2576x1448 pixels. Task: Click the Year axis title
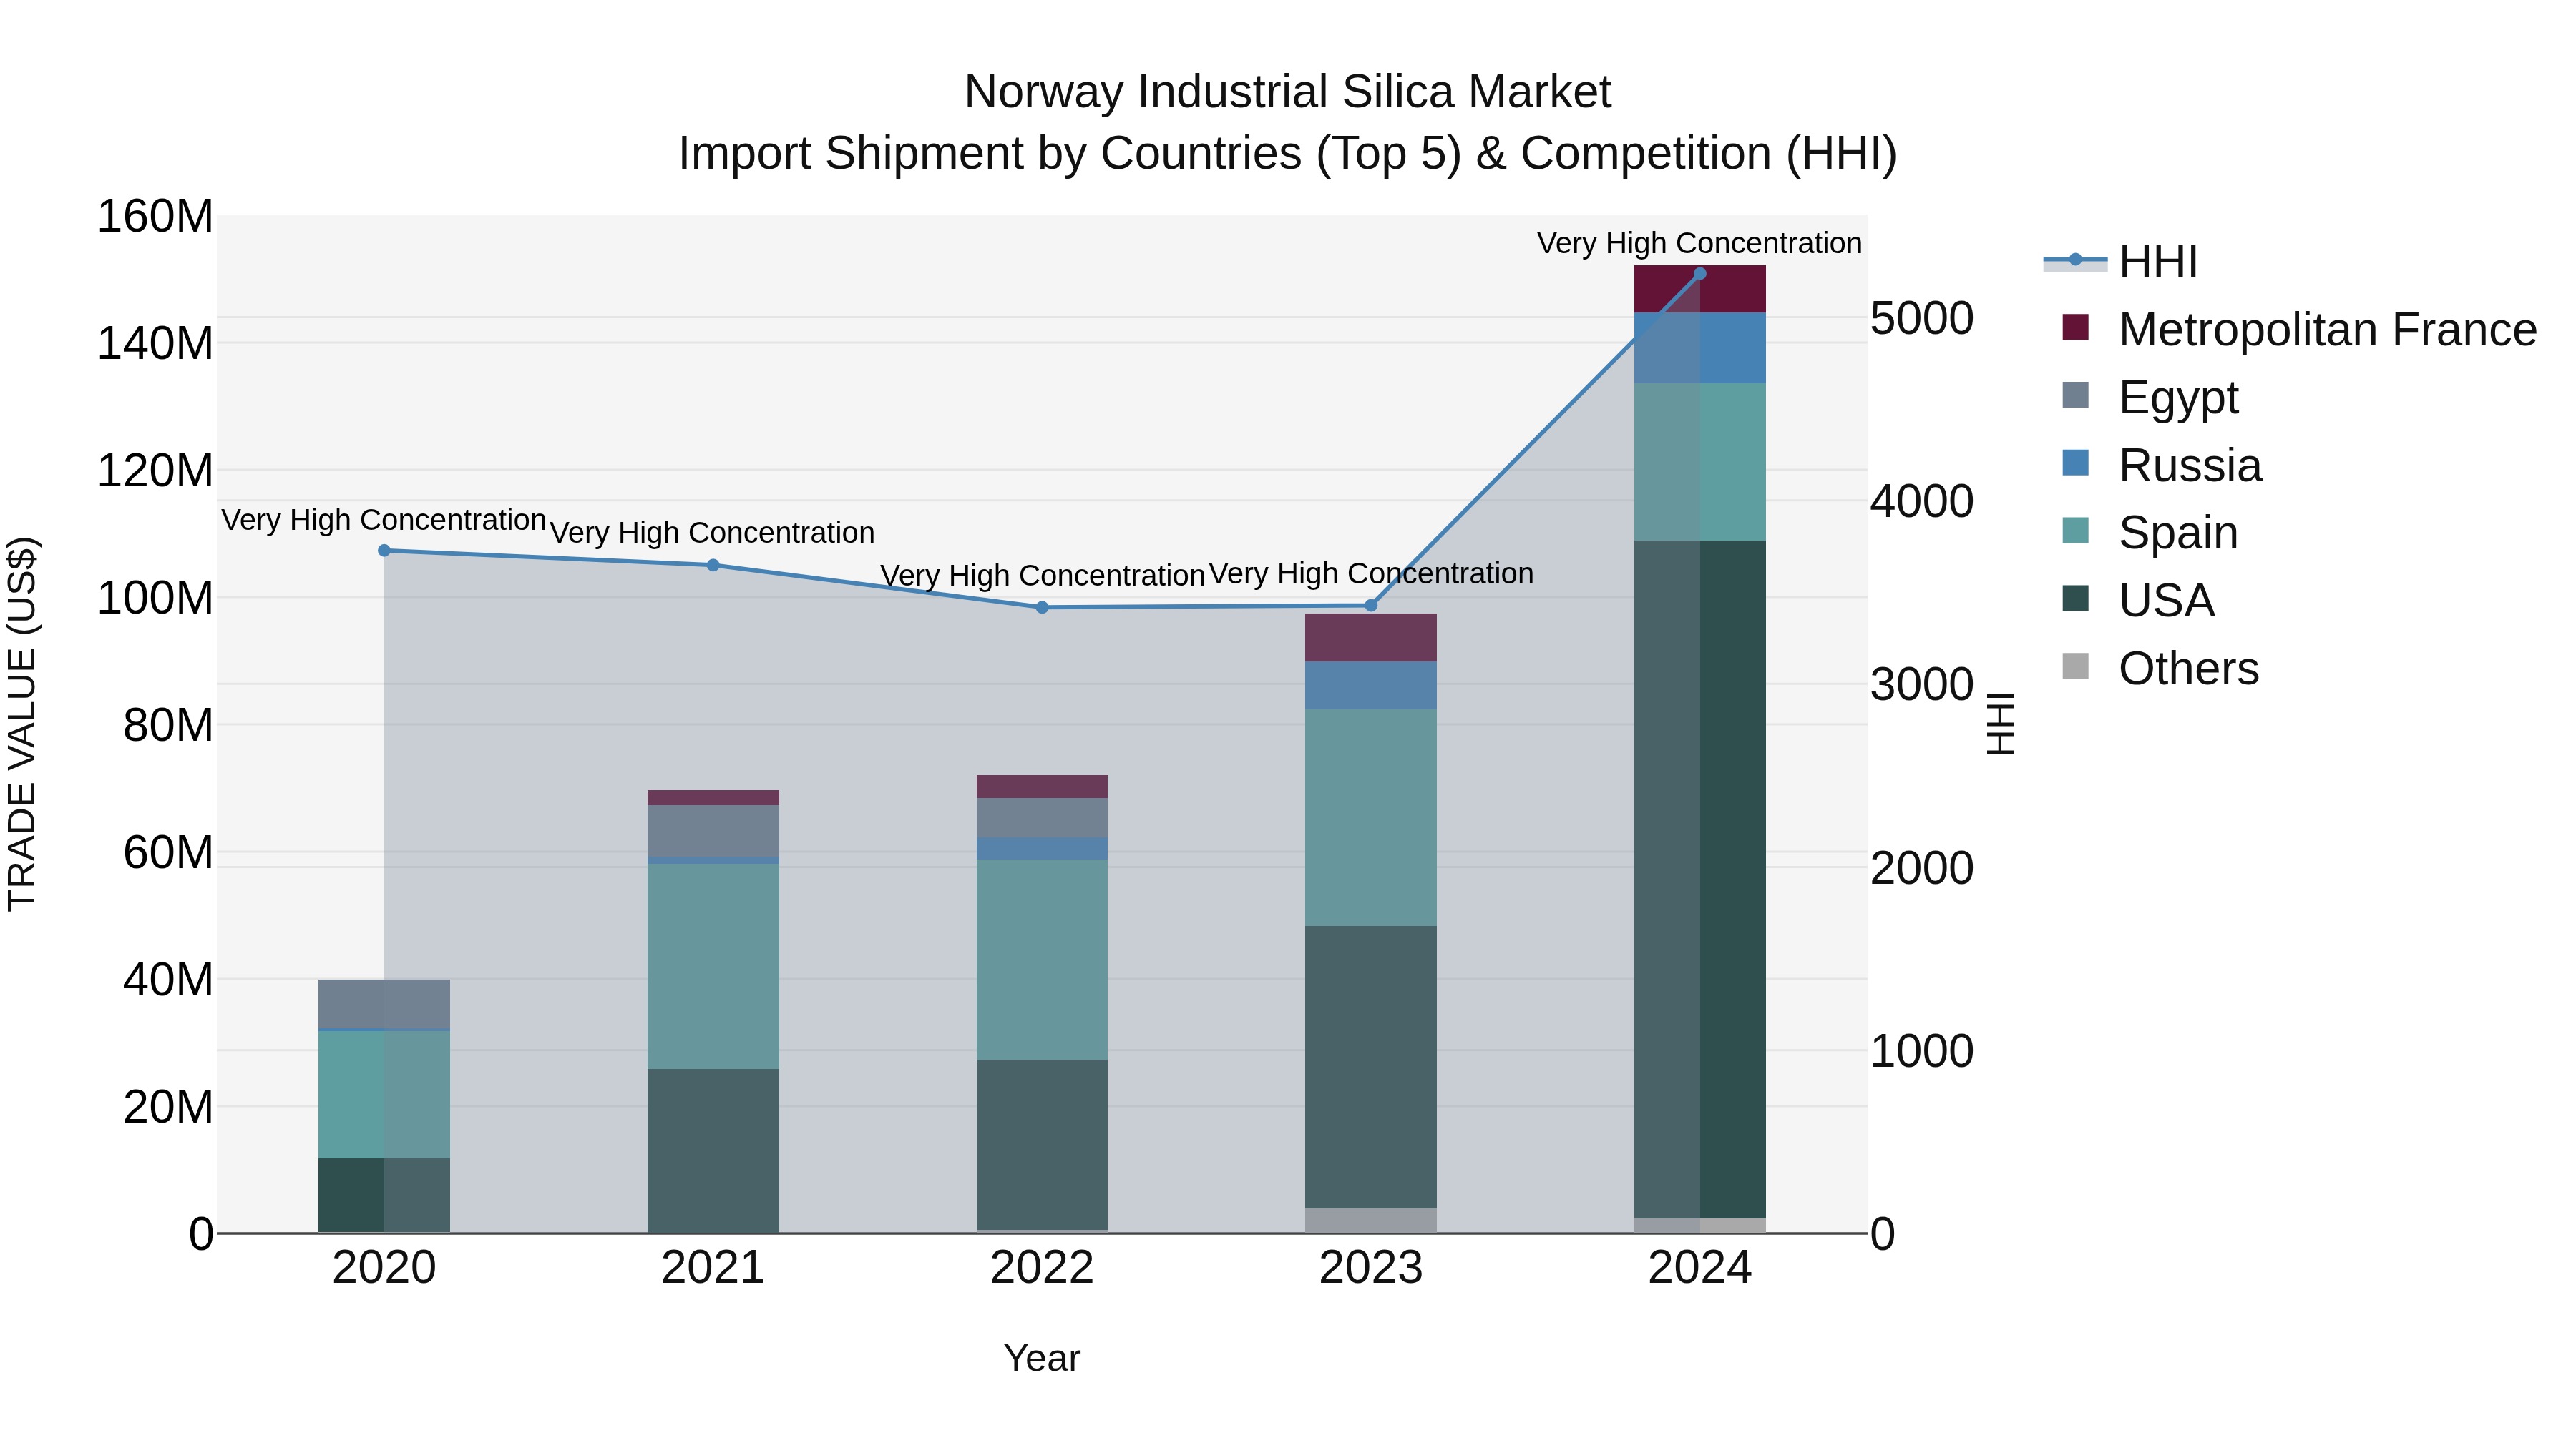1042,1358
